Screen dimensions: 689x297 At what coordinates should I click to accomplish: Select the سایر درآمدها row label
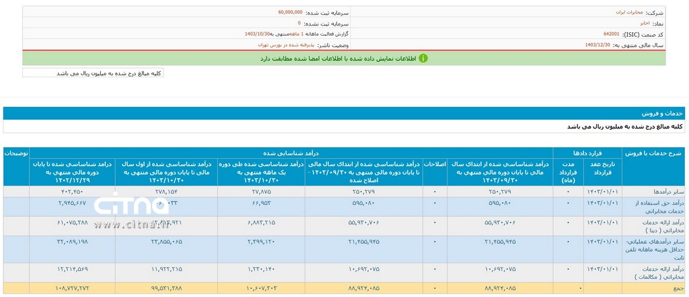click(653, 192)
